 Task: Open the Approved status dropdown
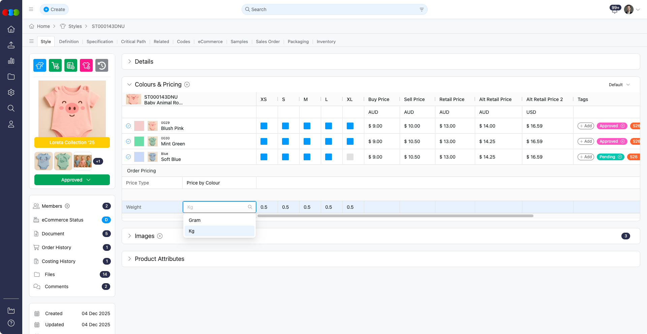click(72, 180)
